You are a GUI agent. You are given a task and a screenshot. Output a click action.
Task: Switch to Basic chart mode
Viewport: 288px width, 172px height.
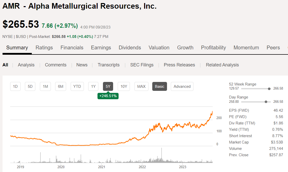160,86
